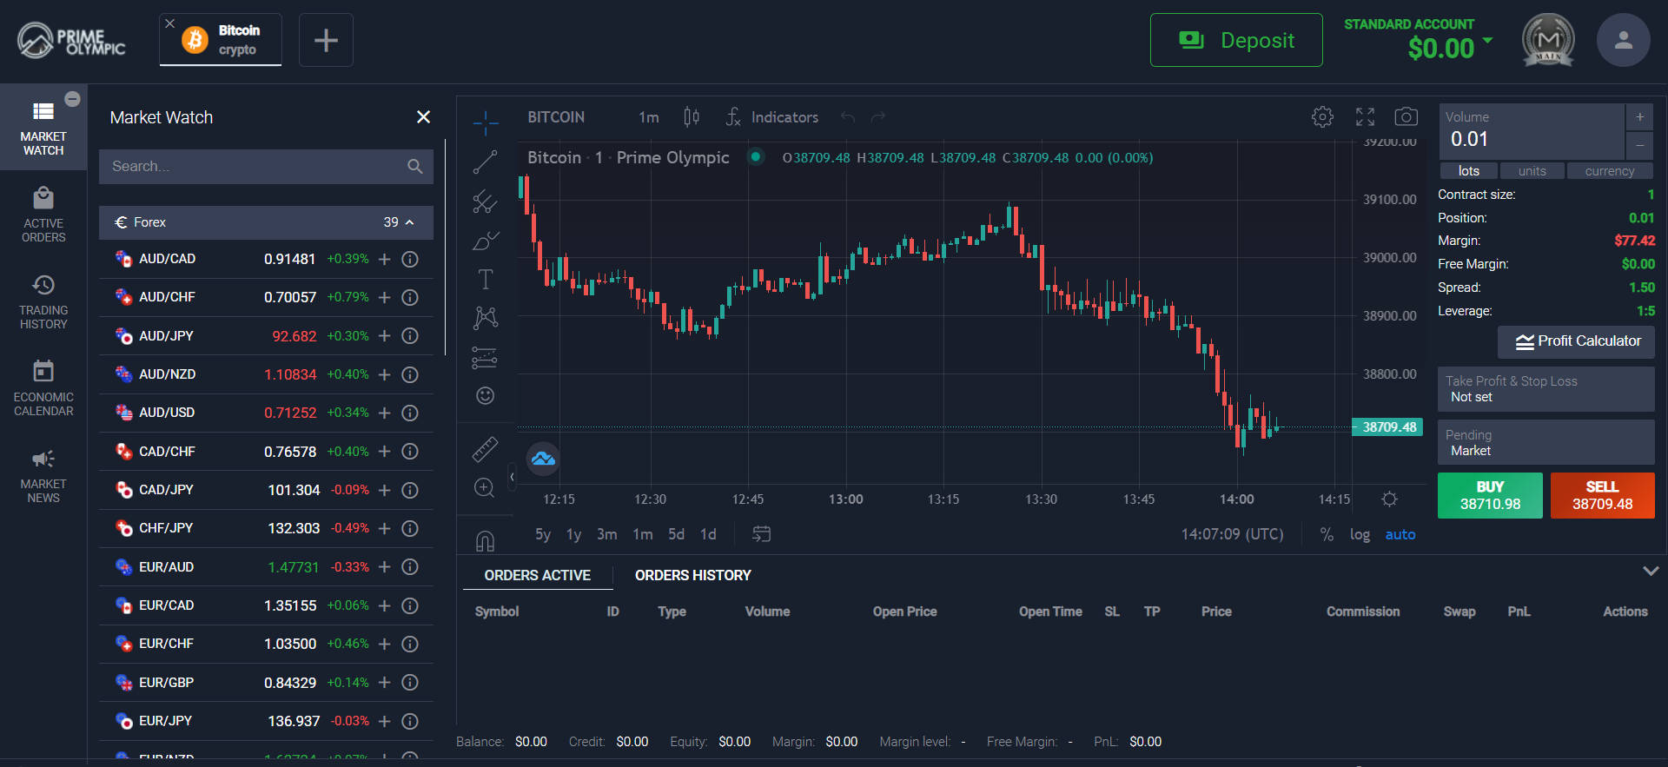Screen dimensions: 1668x767
Task: Switch to the Orders History tab
Action: click(692, 575)
